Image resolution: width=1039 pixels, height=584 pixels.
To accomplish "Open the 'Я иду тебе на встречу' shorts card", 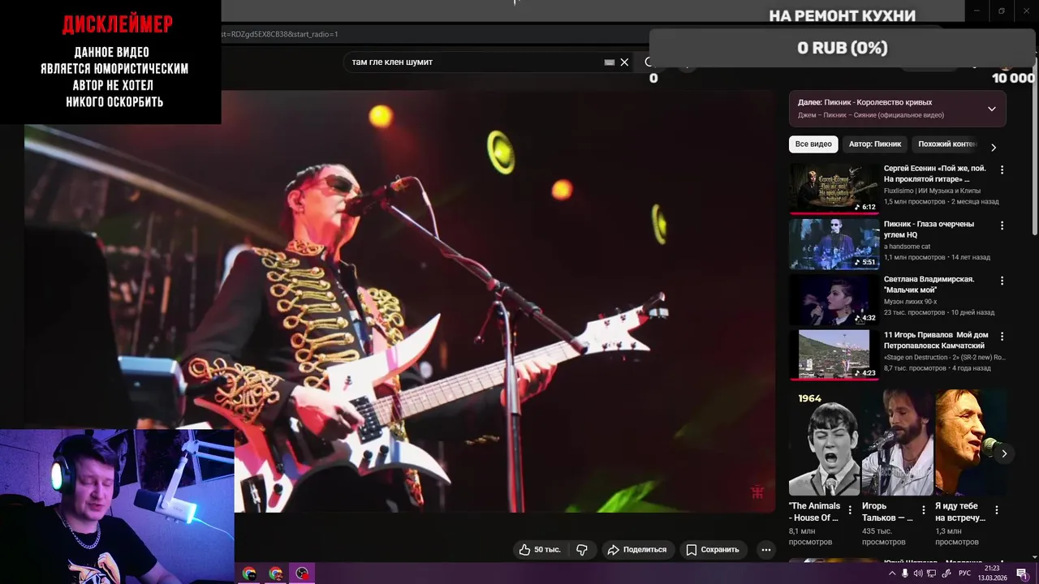I will (x=970, y=442).
